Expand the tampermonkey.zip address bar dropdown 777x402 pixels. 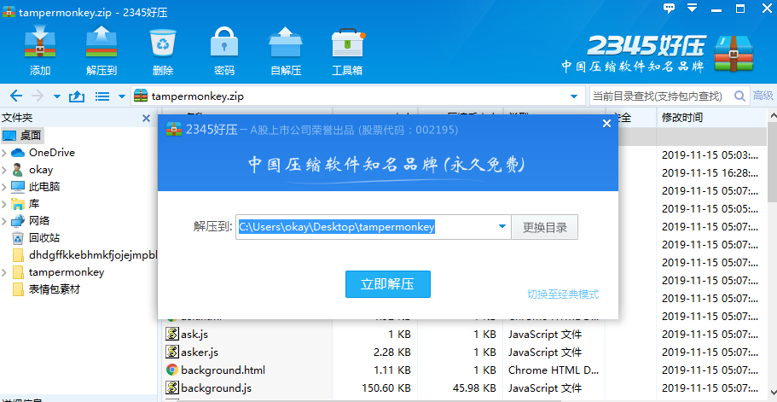click(574, 96)
